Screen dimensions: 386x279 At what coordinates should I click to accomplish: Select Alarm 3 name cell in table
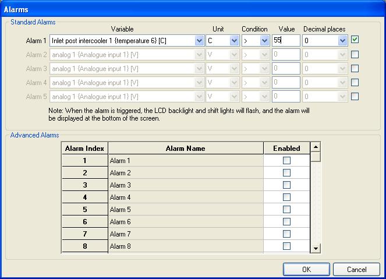coord(185,185)
